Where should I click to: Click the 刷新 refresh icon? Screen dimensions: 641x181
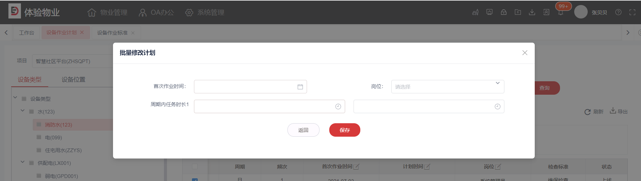[x=587, y=112]
